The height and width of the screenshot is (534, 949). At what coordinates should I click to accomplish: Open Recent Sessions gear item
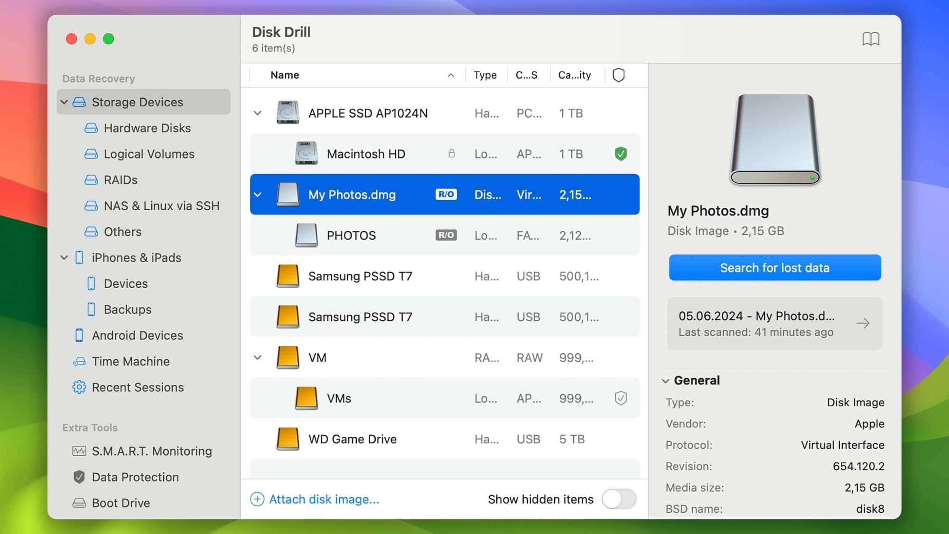pos(137,387)
